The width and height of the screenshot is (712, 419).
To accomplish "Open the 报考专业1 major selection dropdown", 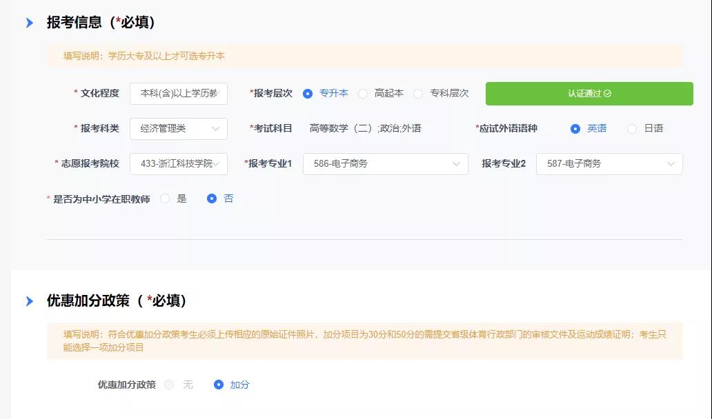I will click(x=386, y=164).
